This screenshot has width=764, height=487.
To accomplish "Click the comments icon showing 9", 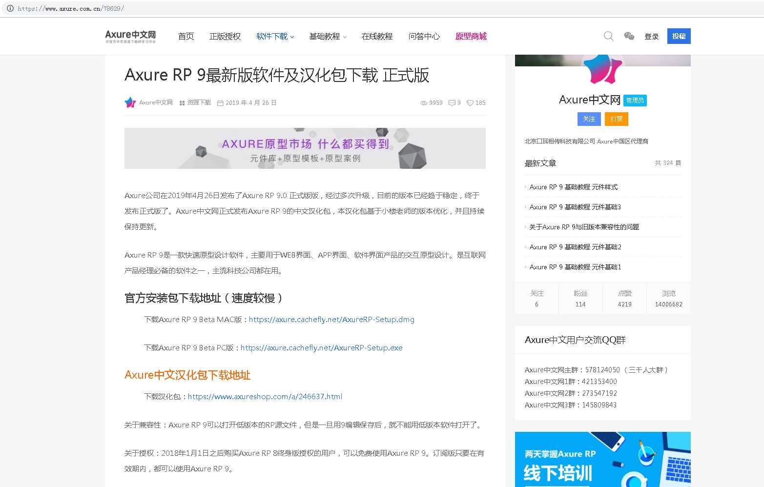I will point(452,103).
